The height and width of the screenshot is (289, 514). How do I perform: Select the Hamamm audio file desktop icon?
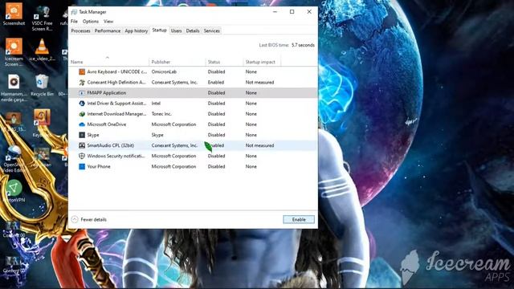(x=14, y=88)
